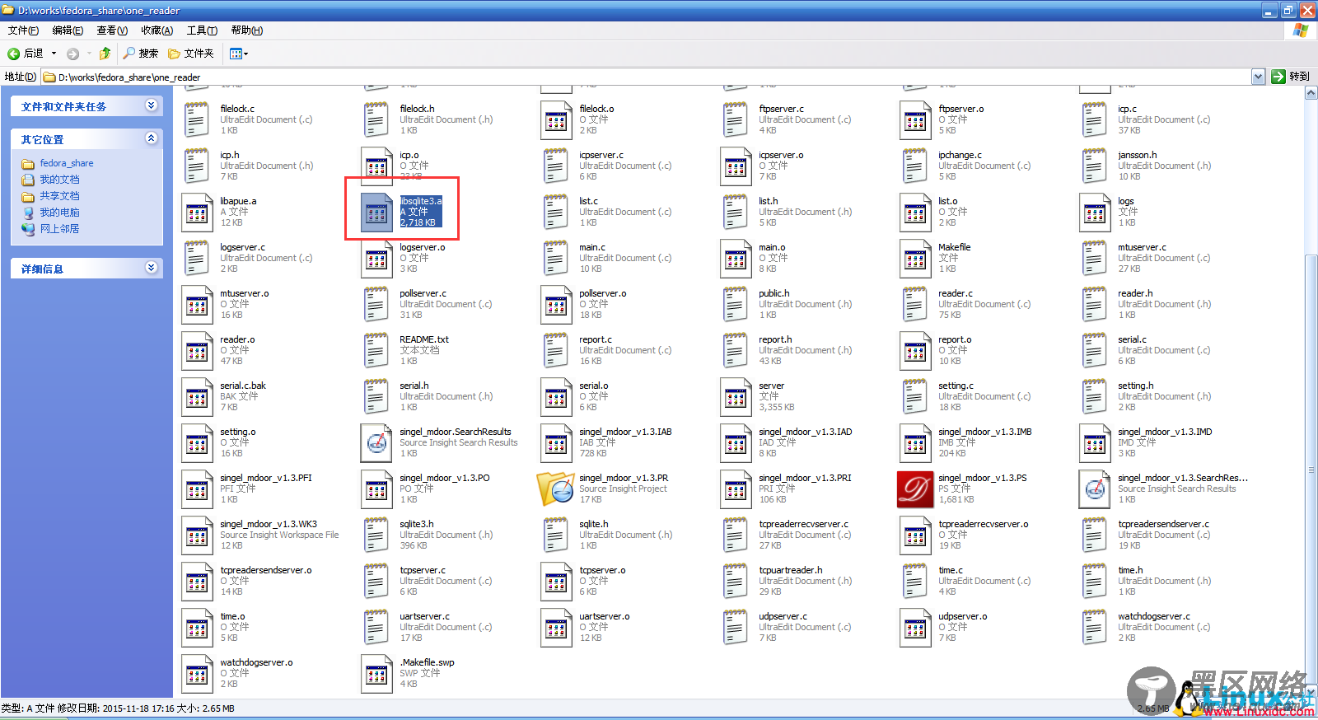Select the report.h file name
Viewport: 1318px width, 720px height.
tap(775, 339)
